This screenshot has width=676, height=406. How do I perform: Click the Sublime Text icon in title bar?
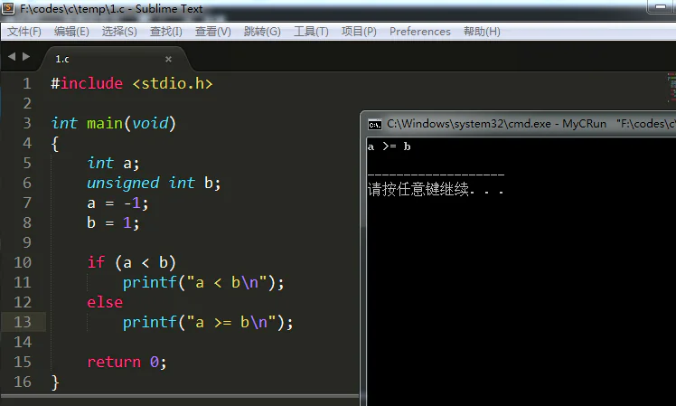coord(9,9)
